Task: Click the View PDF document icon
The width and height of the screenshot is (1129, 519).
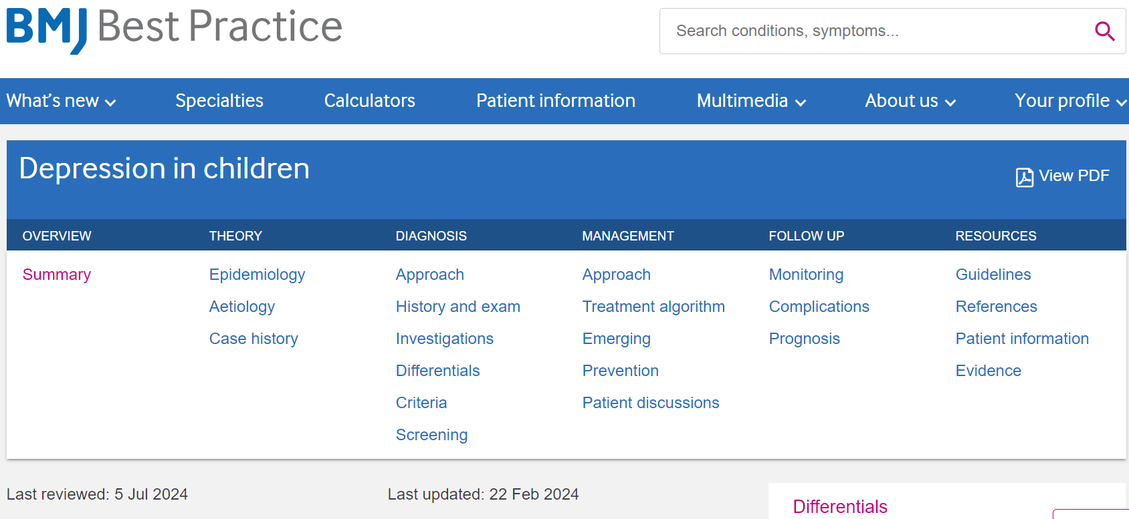Action: [1024, 177]
